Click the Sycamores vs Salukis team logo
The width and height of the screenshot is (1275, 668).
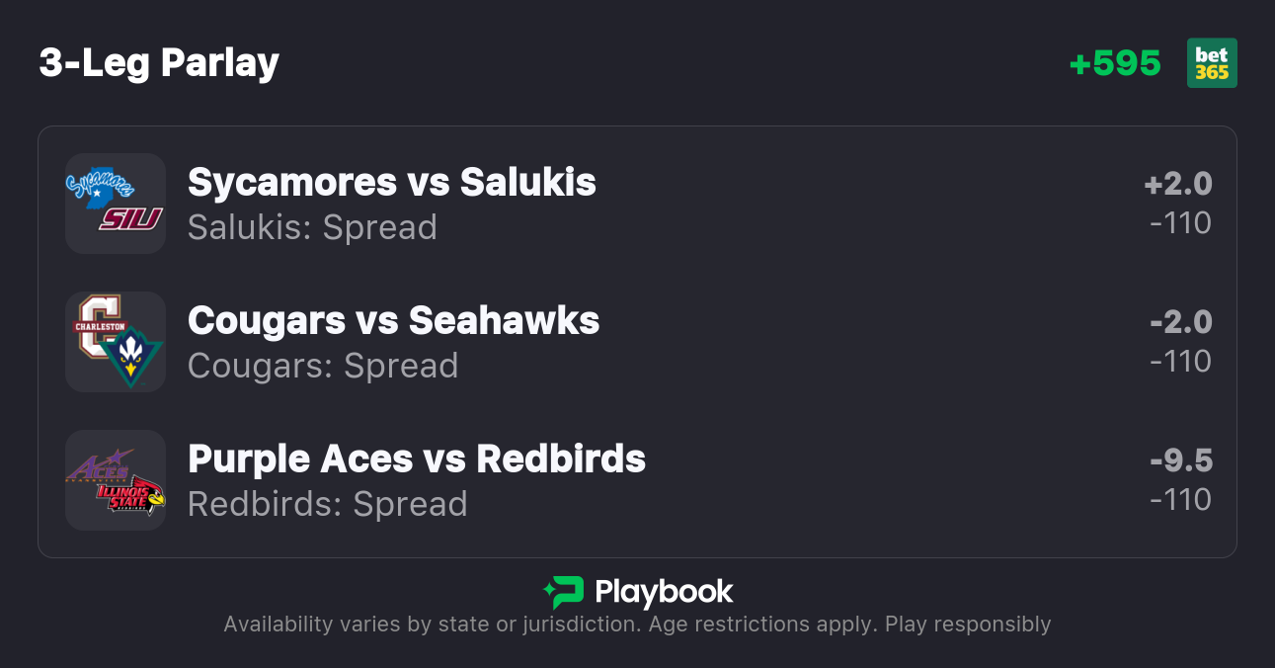tap(116, 204)
